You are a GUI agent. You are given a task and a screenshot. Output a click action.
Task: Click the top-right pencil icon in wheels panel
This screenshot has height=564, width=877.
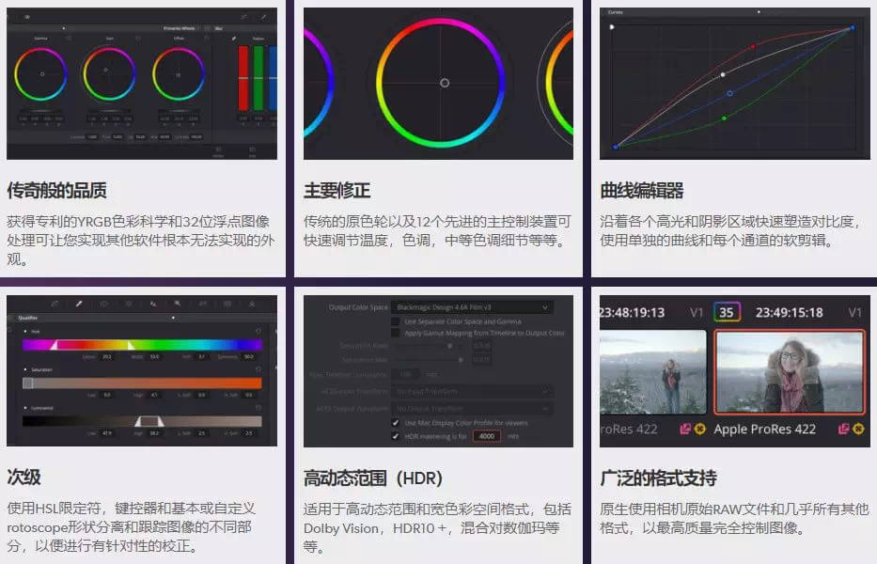pyautogui.click(x=263, y=17)
